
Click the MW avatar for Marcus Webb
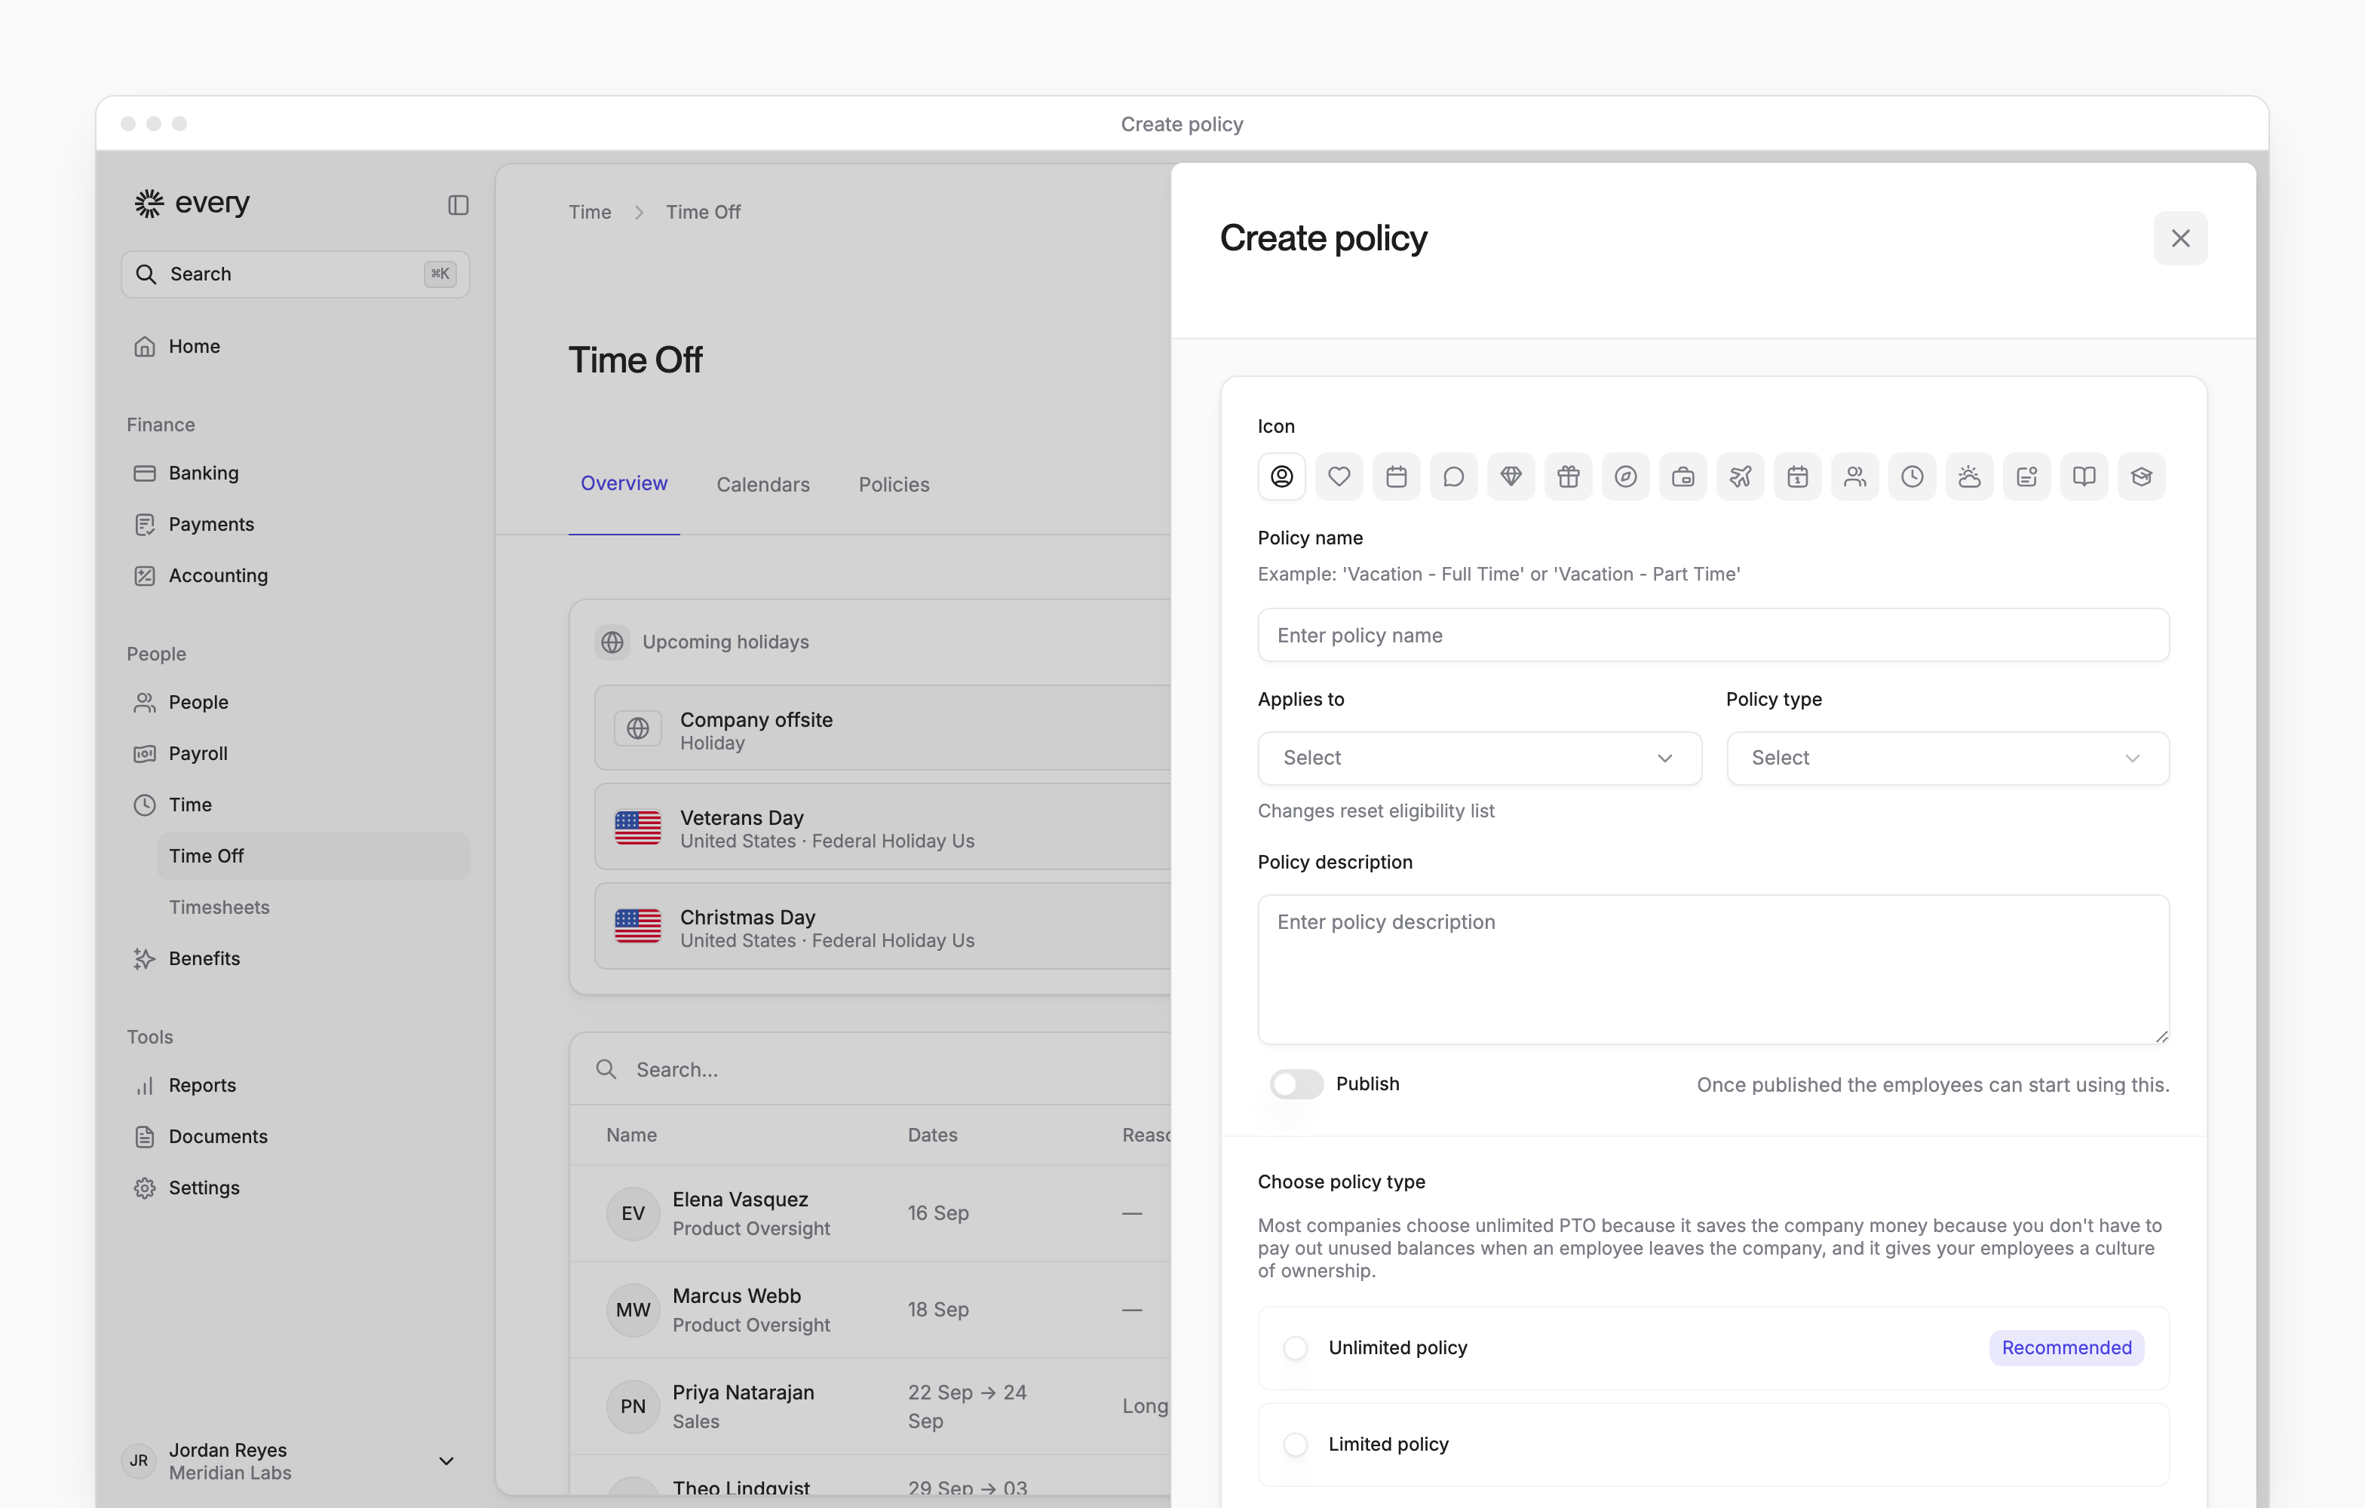[x=633, y=1310]
